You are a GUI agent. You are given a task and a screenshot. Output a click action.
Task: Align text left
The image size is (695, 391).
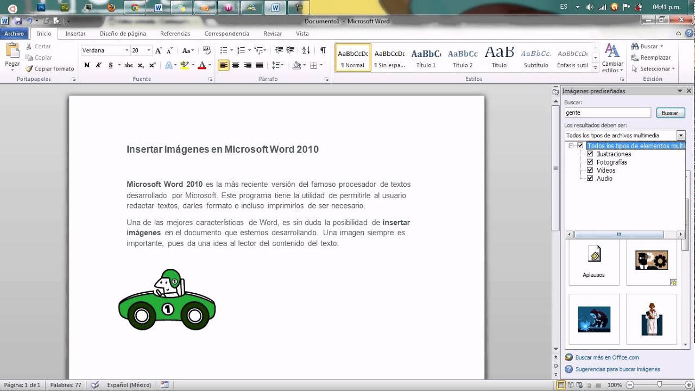[224, 65]
